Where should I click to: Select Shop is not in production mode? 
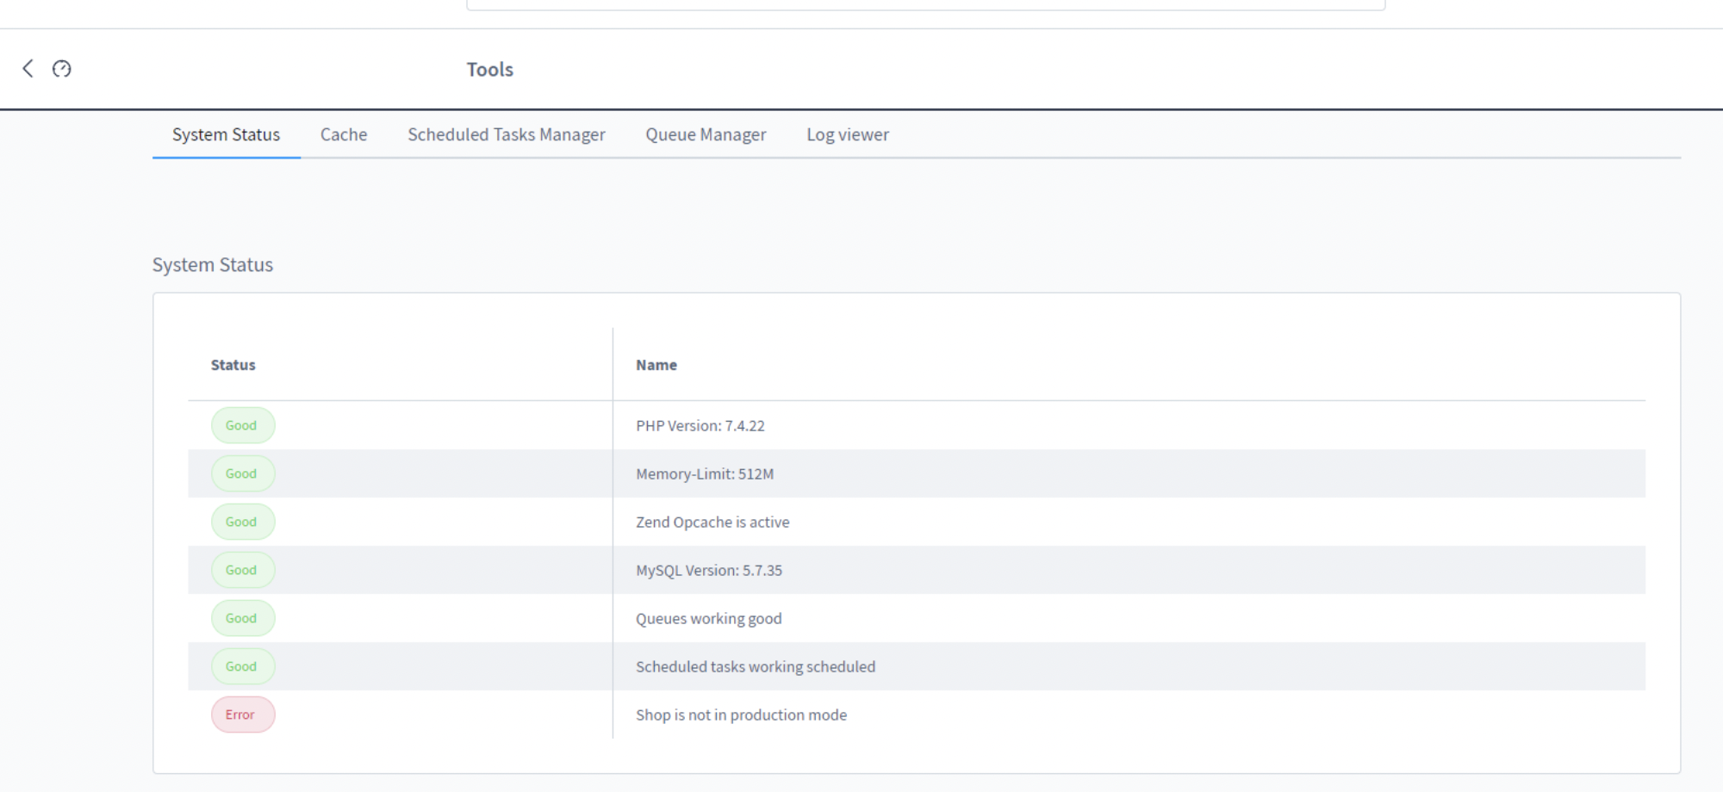click(741, 715)
